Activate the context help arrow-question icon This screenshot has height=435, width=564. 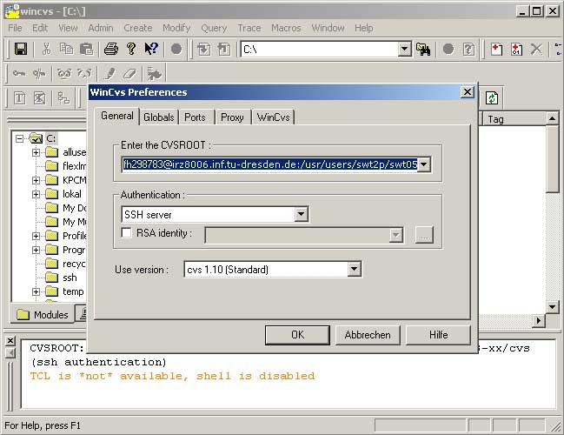[151, 49]
